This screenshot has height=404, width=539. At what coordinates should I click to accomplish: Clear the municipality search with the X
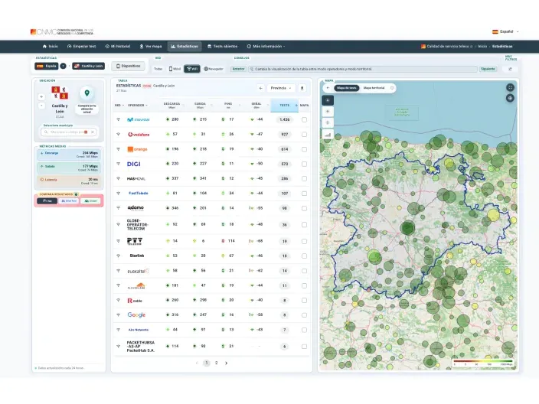pyautogui.click(x=93, y=132)
